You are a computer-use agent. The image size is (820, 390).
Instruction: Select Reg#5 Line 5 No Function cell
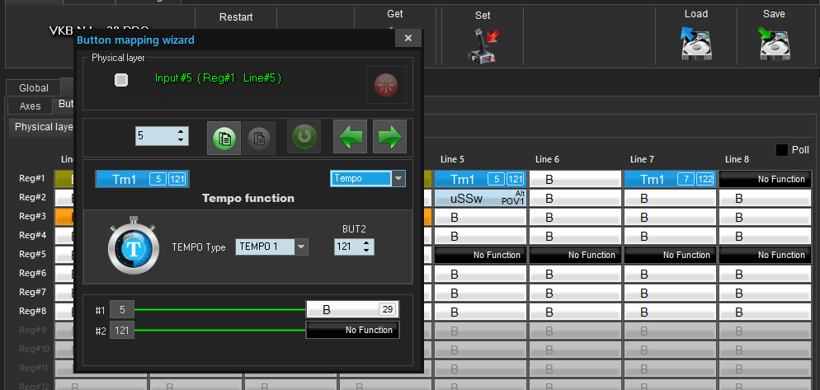tap(480, 255)
